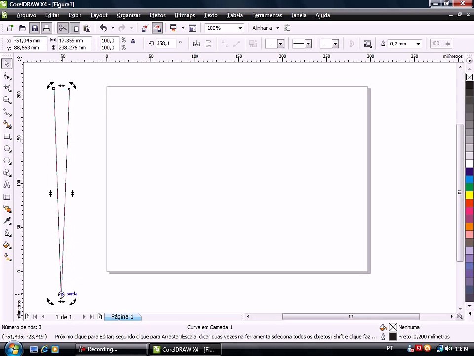This screenshot has height=356, width=474.
Task: Select the Rectangle tool
Action: [7, 136]
